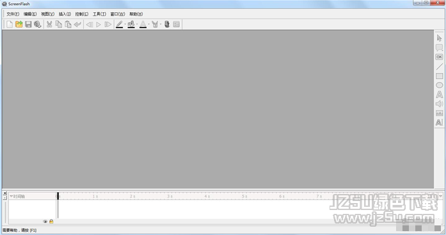
Task: Open a file with the folder icon
Action: coord(19,24)
